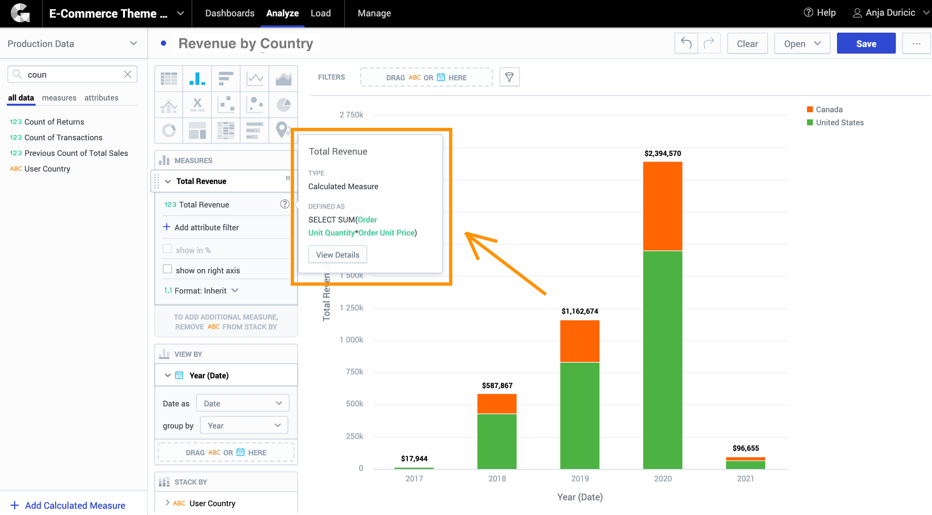Choose the treemap visualization type
This screenshot has height=515, width=932.
point(197,130)
